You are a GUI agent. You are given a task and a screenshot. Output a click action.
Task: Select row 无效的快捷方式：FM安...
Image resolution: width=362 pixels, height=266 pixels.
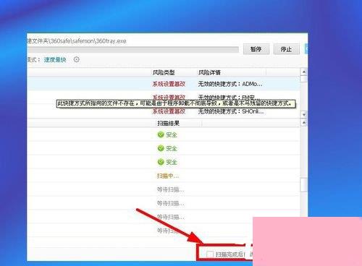point(164,98)
